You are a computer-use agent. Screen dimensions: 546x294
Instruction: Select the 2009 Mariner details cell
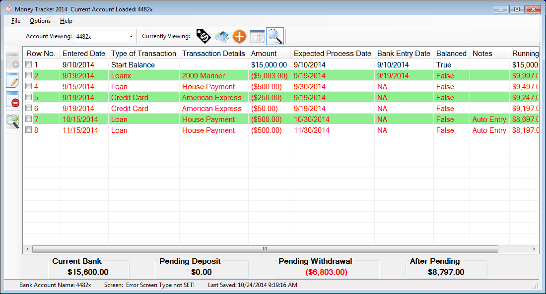(x=214, y=75)
